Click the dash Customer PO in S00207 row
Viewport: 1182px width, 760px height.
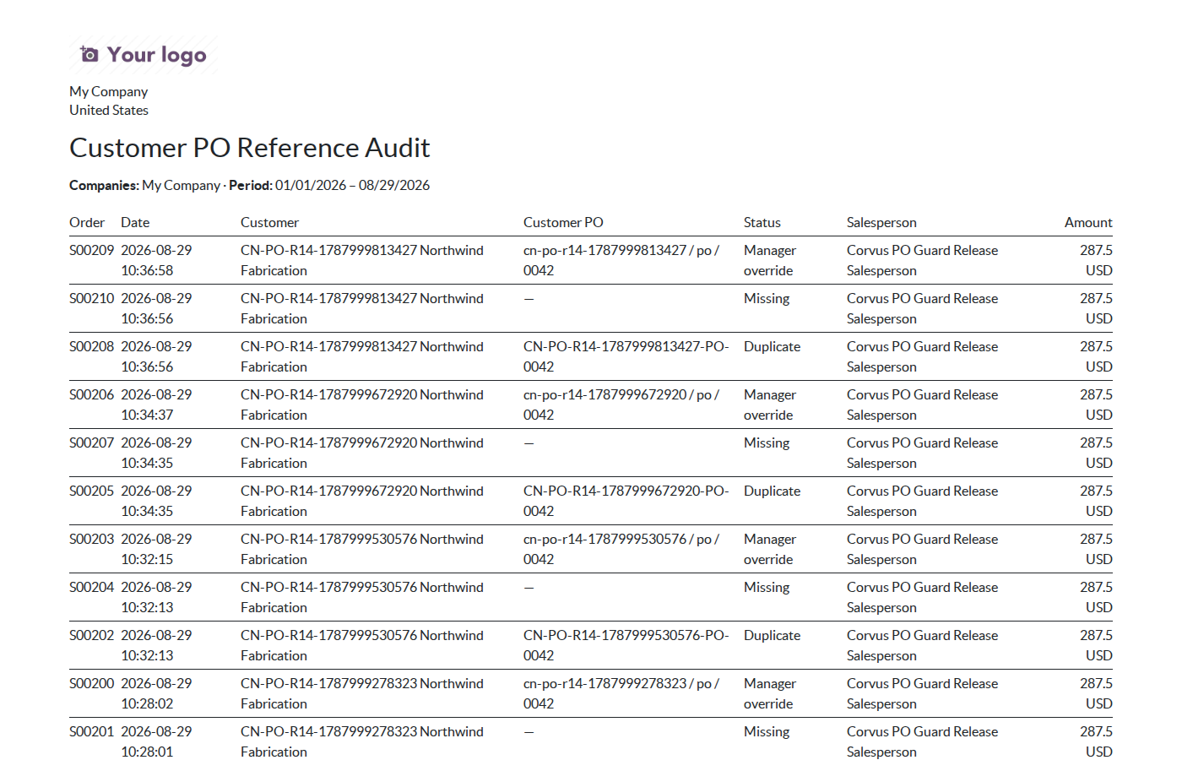tap(529, 442)
